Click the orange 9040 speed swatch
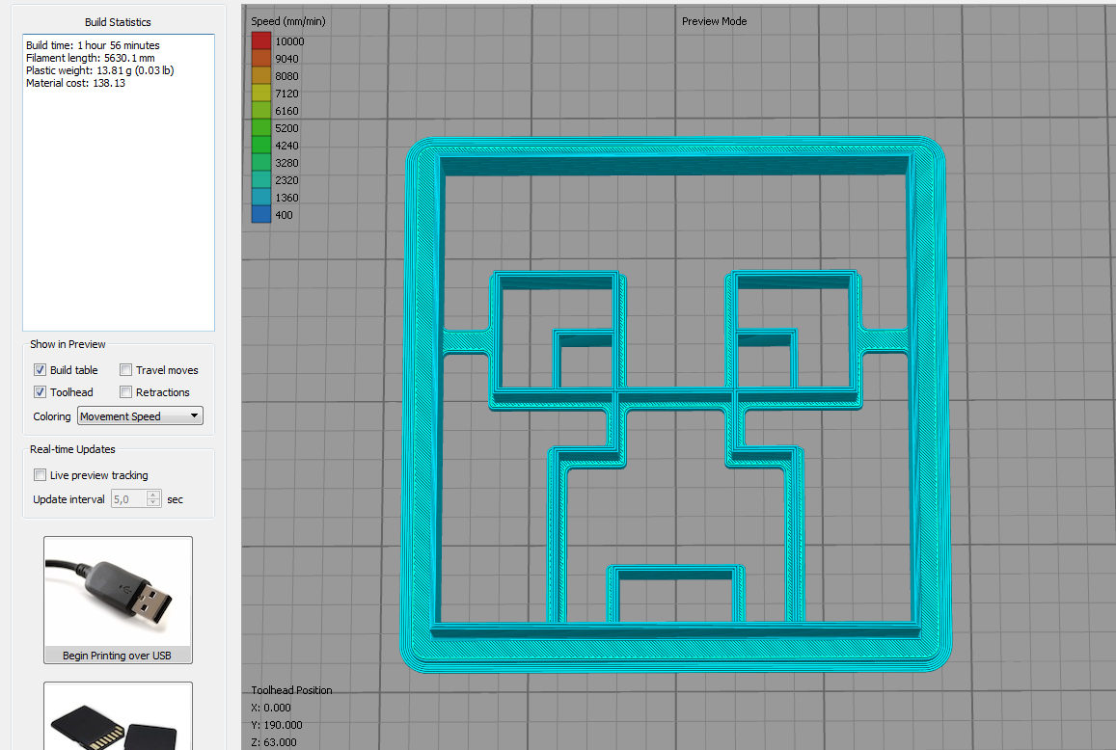This screenshot has height=750, width=1116. pos(261,59)
